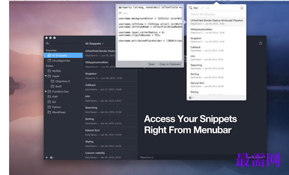Select Natural Sort in menubar popup list
This screenshot has height=175, width=289.
click(216, 84)
